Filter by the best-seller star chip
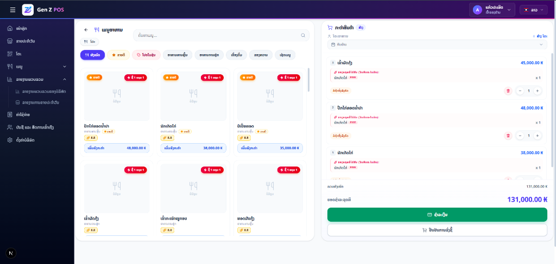Screen dimensions: 556x264 coord(119,55)
